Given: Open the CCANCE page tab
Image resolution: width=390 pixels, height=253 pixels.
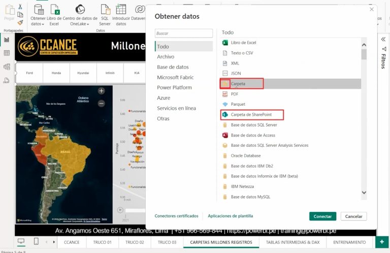Looking at the screenshot, I should point(72,242).
